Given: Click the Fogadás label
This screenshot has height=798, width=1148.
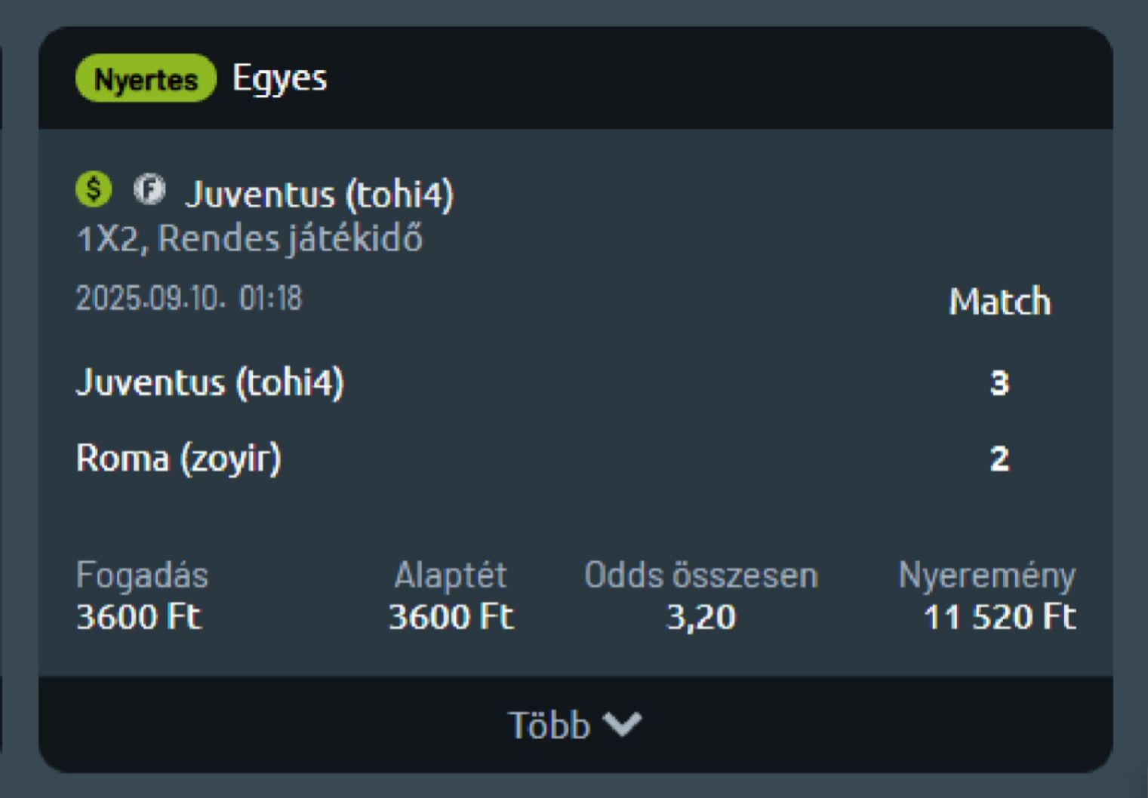Looking at the screenshot, I should [142, 575].
